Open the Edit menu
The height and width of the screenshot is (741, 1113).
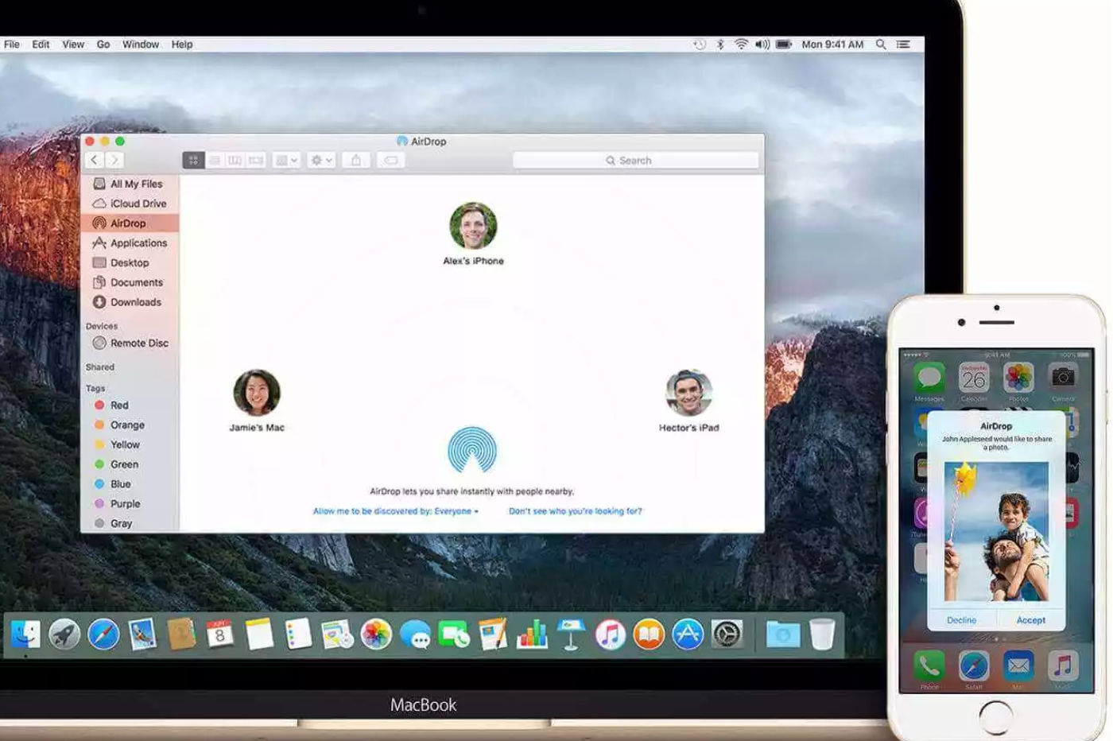click(x=41, y=45)
